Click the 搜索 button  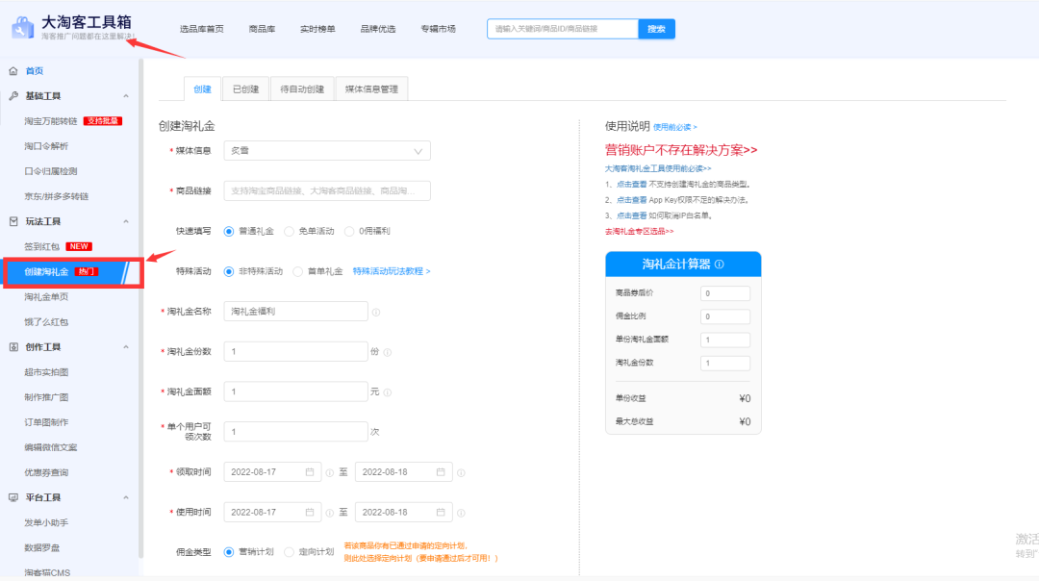coord(656,29)
